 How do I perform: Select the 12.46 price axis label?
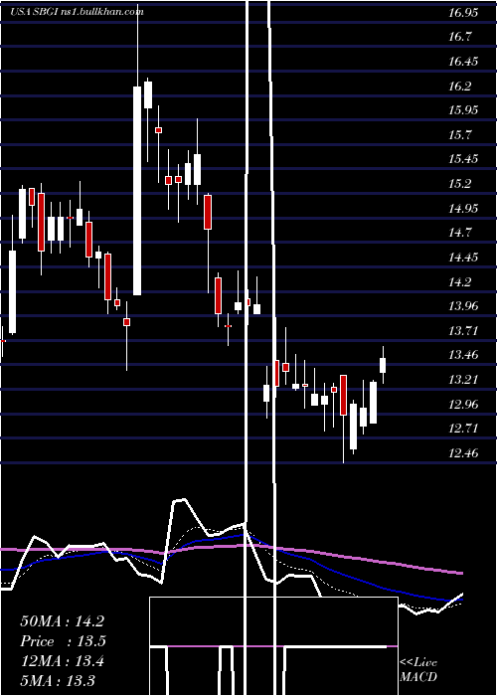click(463, 453)
